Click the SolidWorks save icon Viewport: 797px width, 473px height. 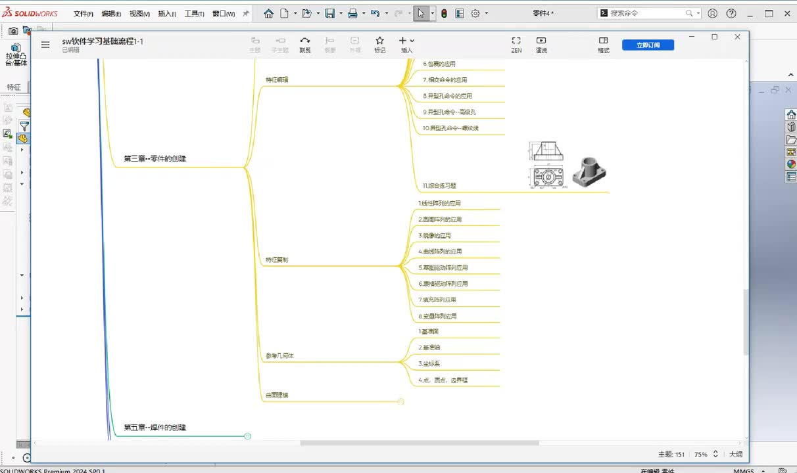click(330, 13)
